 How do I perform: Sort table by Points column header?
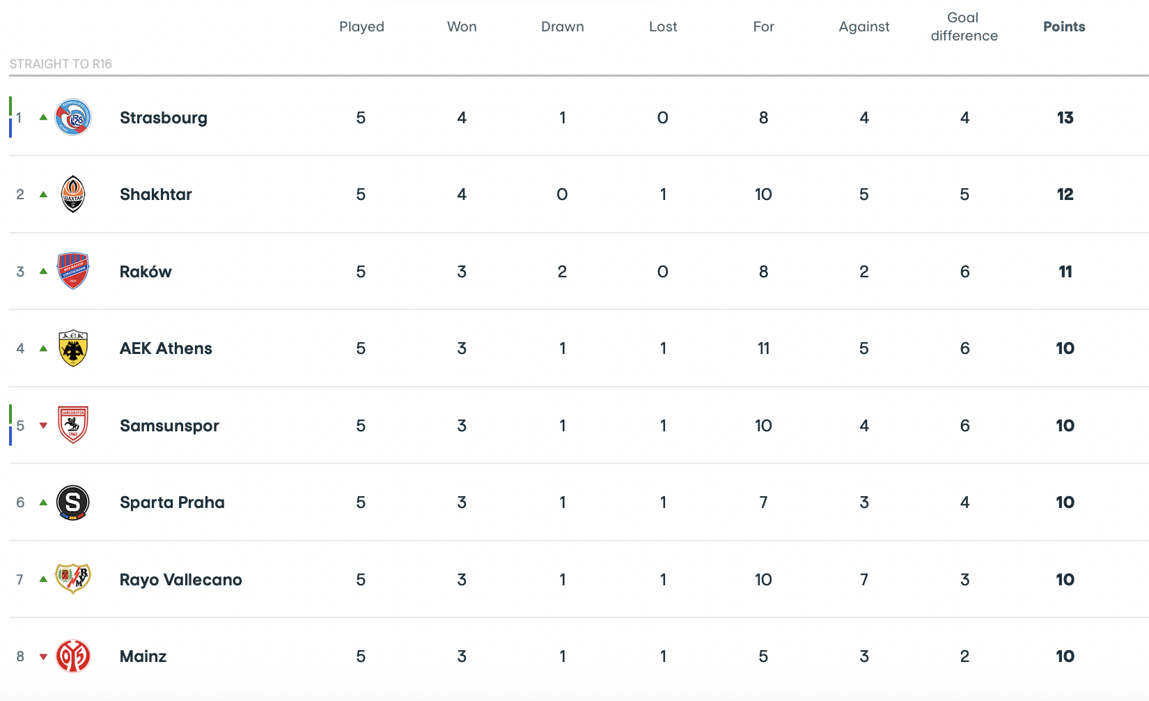pos(1064,26)
